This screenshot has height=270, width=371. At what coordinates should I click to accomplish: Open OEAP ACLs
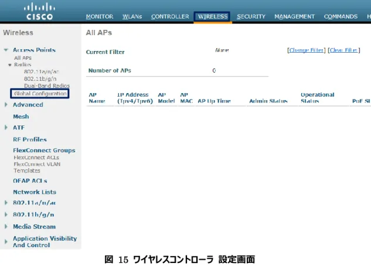pos(30,181)
